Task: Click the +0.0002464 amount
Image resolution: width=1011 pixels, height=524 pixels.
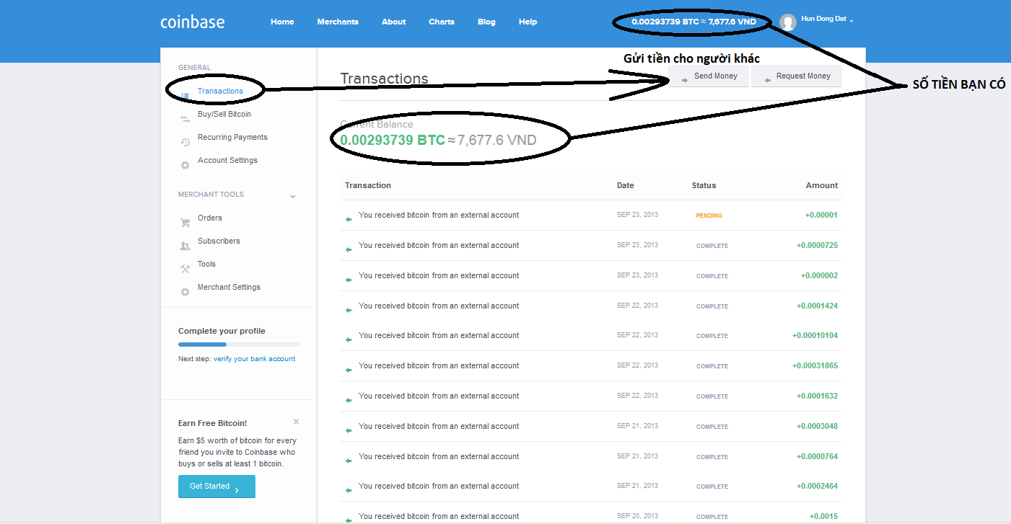Action: 817,486
